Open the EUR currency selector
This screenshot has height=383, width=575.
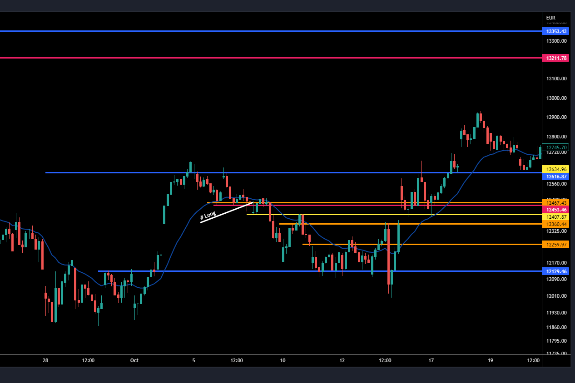coord(550,18)
